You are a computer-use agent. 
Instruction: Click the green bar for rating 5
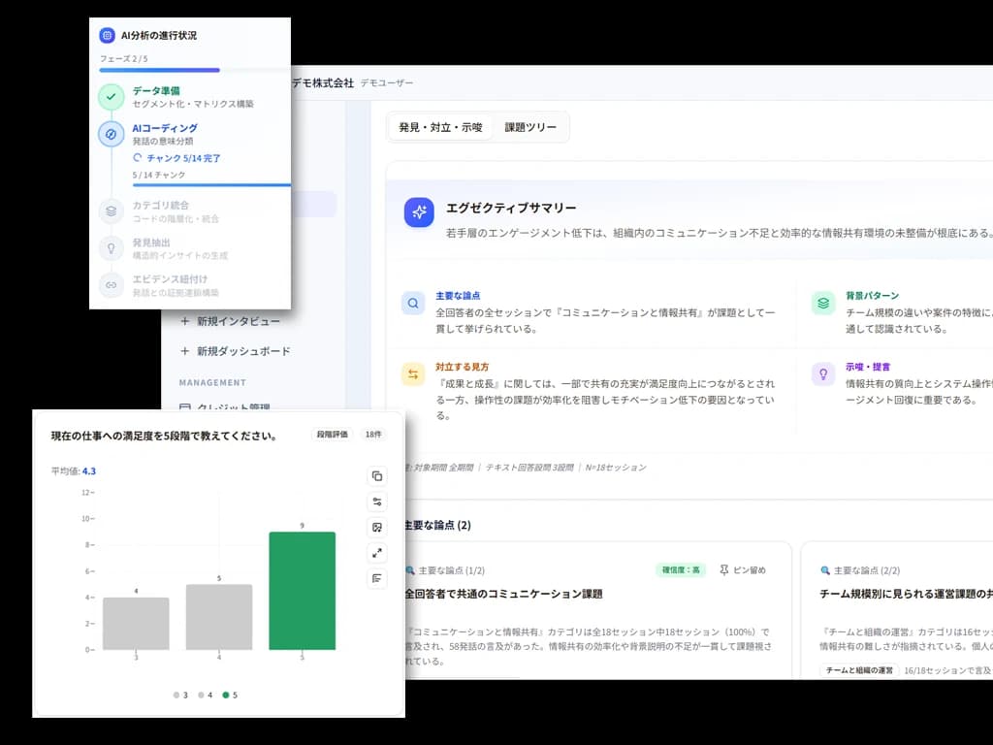(303, 591)
